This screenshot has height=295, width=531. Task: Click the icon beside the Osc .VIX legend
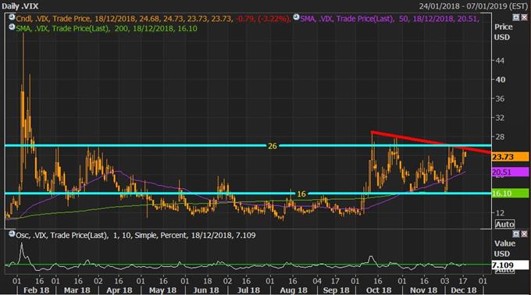click(x=12, y=234)
